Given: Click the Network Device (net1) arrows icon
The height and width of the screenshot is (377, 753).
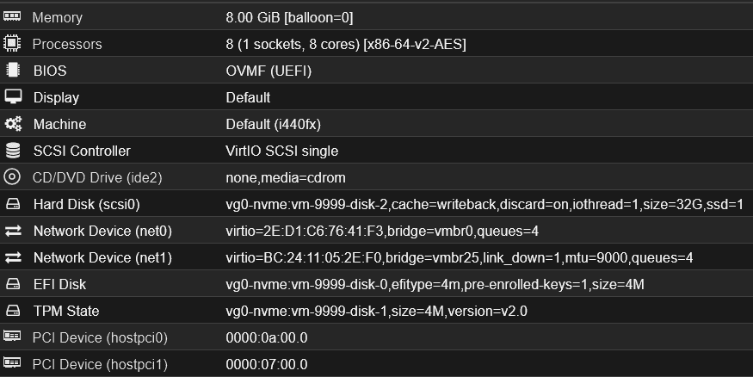Looking at the screenshot, I should point(12,257).
